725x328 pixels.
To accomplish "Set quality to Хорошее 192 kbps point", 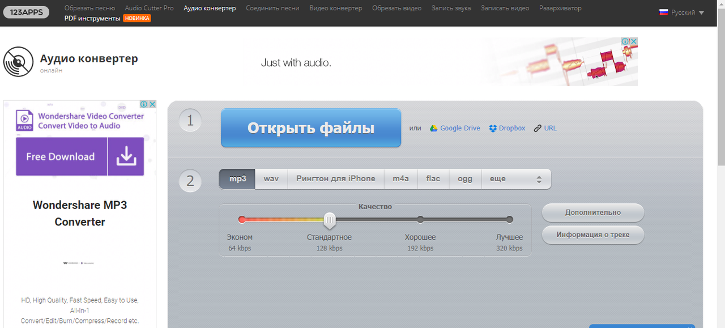I will coord(420,219).
